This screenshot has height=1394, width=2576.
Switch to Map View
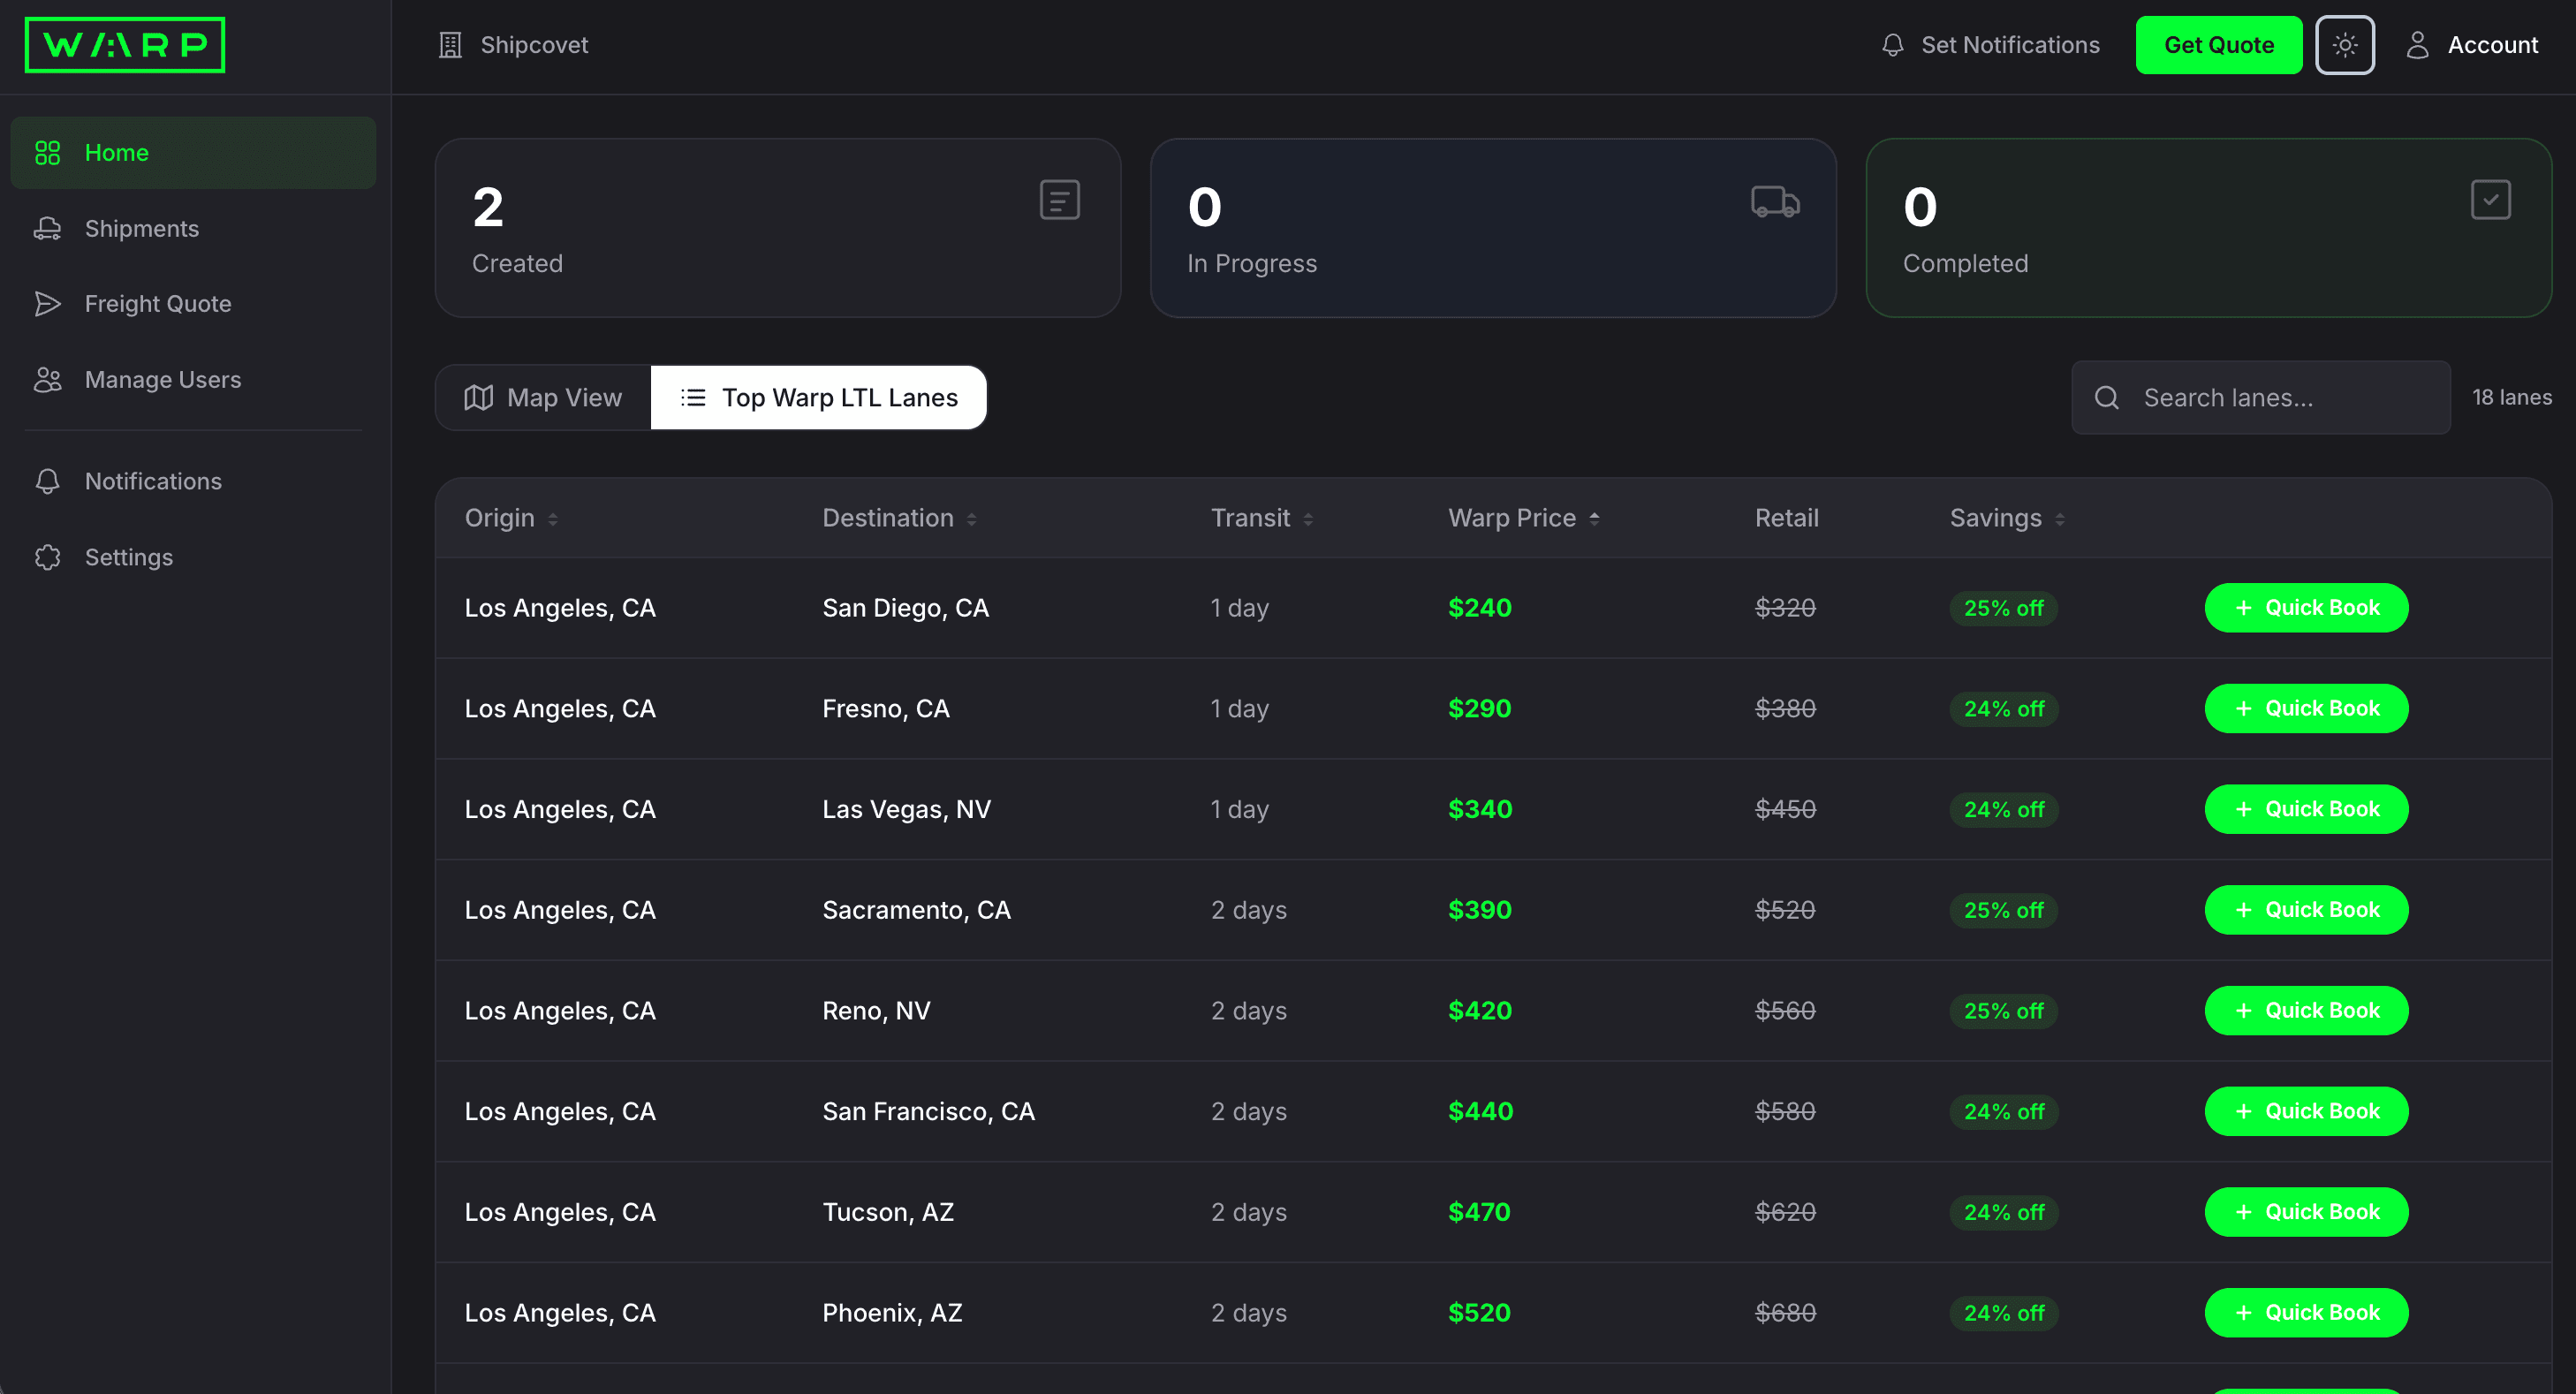click(542, 397)
